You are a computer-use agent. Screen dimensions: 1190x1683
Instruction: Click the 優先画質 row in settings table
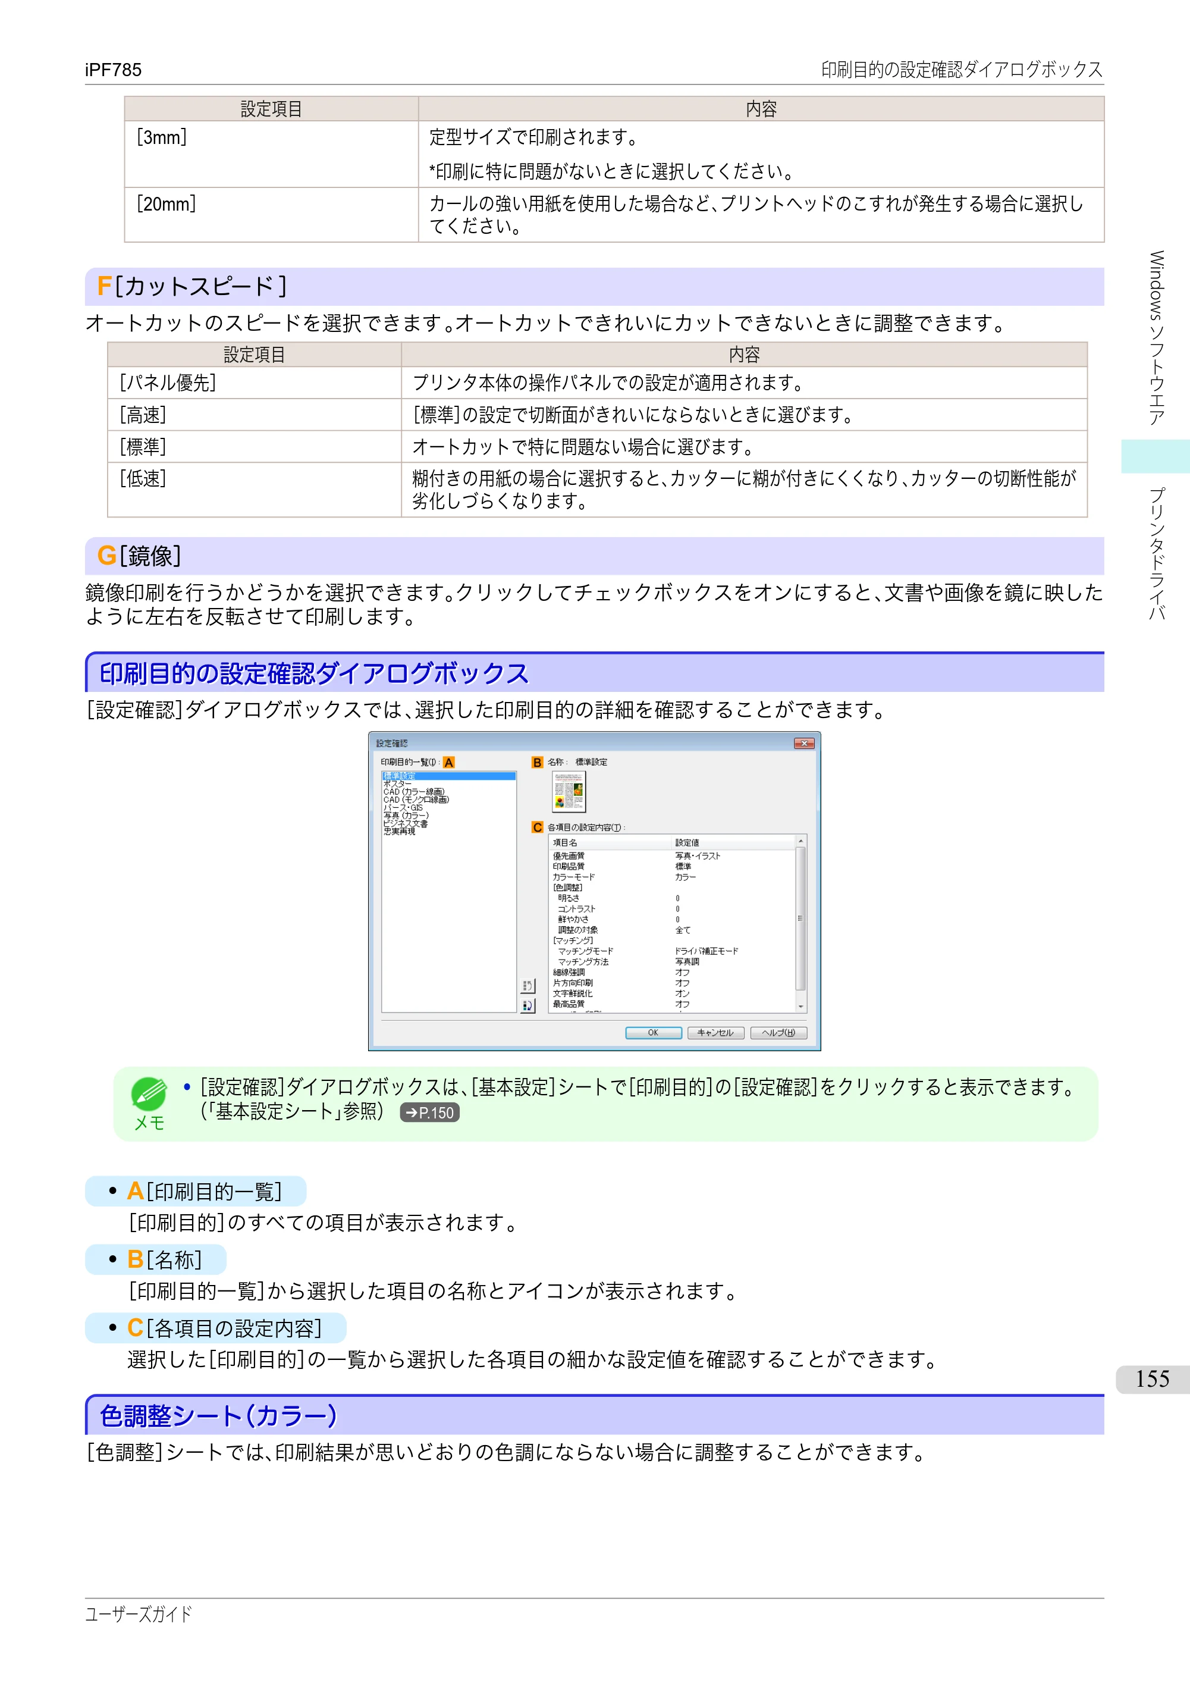click(x=673, y=856)
